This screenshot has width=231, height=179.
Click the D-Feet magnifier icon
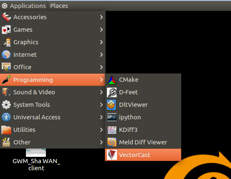pyautogui.click(x=112, y=92)
